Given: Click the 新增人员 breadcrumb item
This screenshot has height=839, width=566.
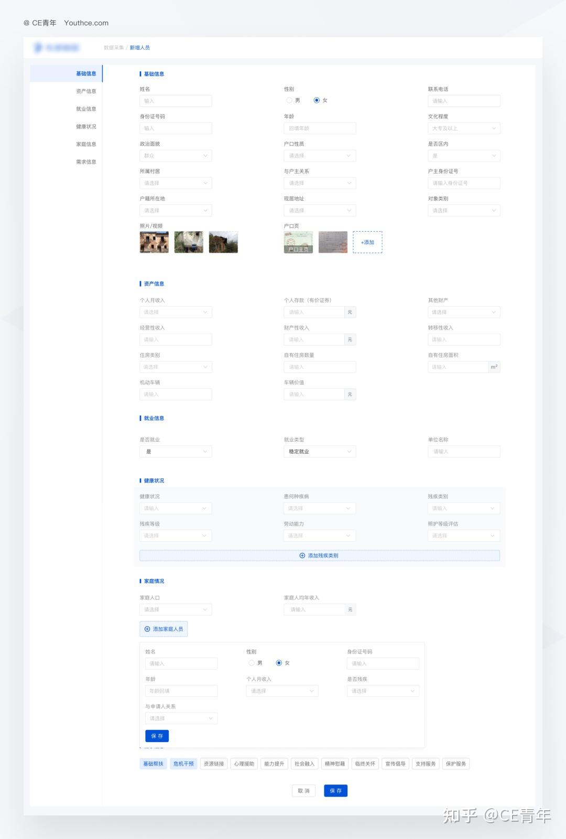Looking at the screenshot, I should pos(140,48).
